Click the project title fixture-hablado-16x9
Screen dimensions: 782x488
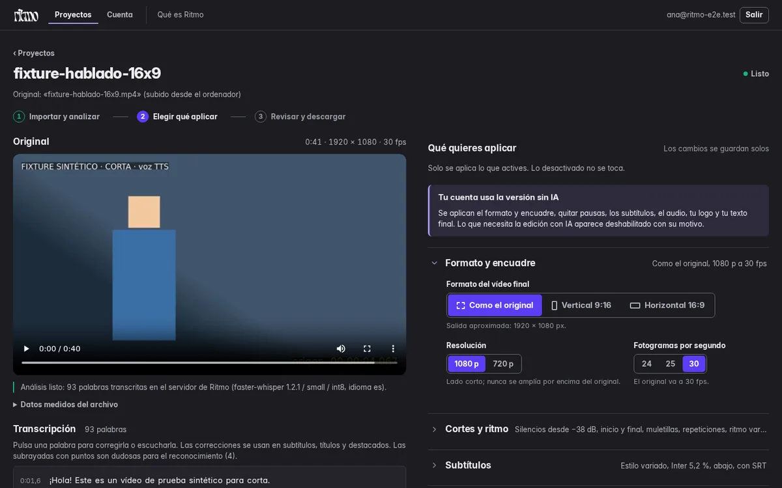(87, 74)
